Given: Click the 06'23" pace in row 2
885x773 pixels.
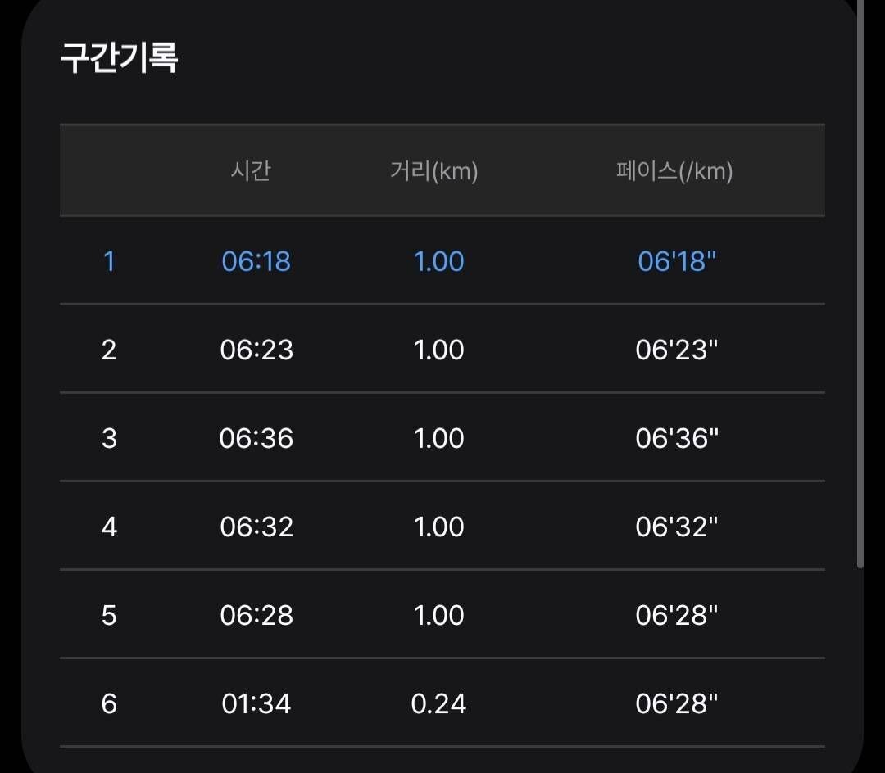Looking at the screenshot, I should [678, 349].
